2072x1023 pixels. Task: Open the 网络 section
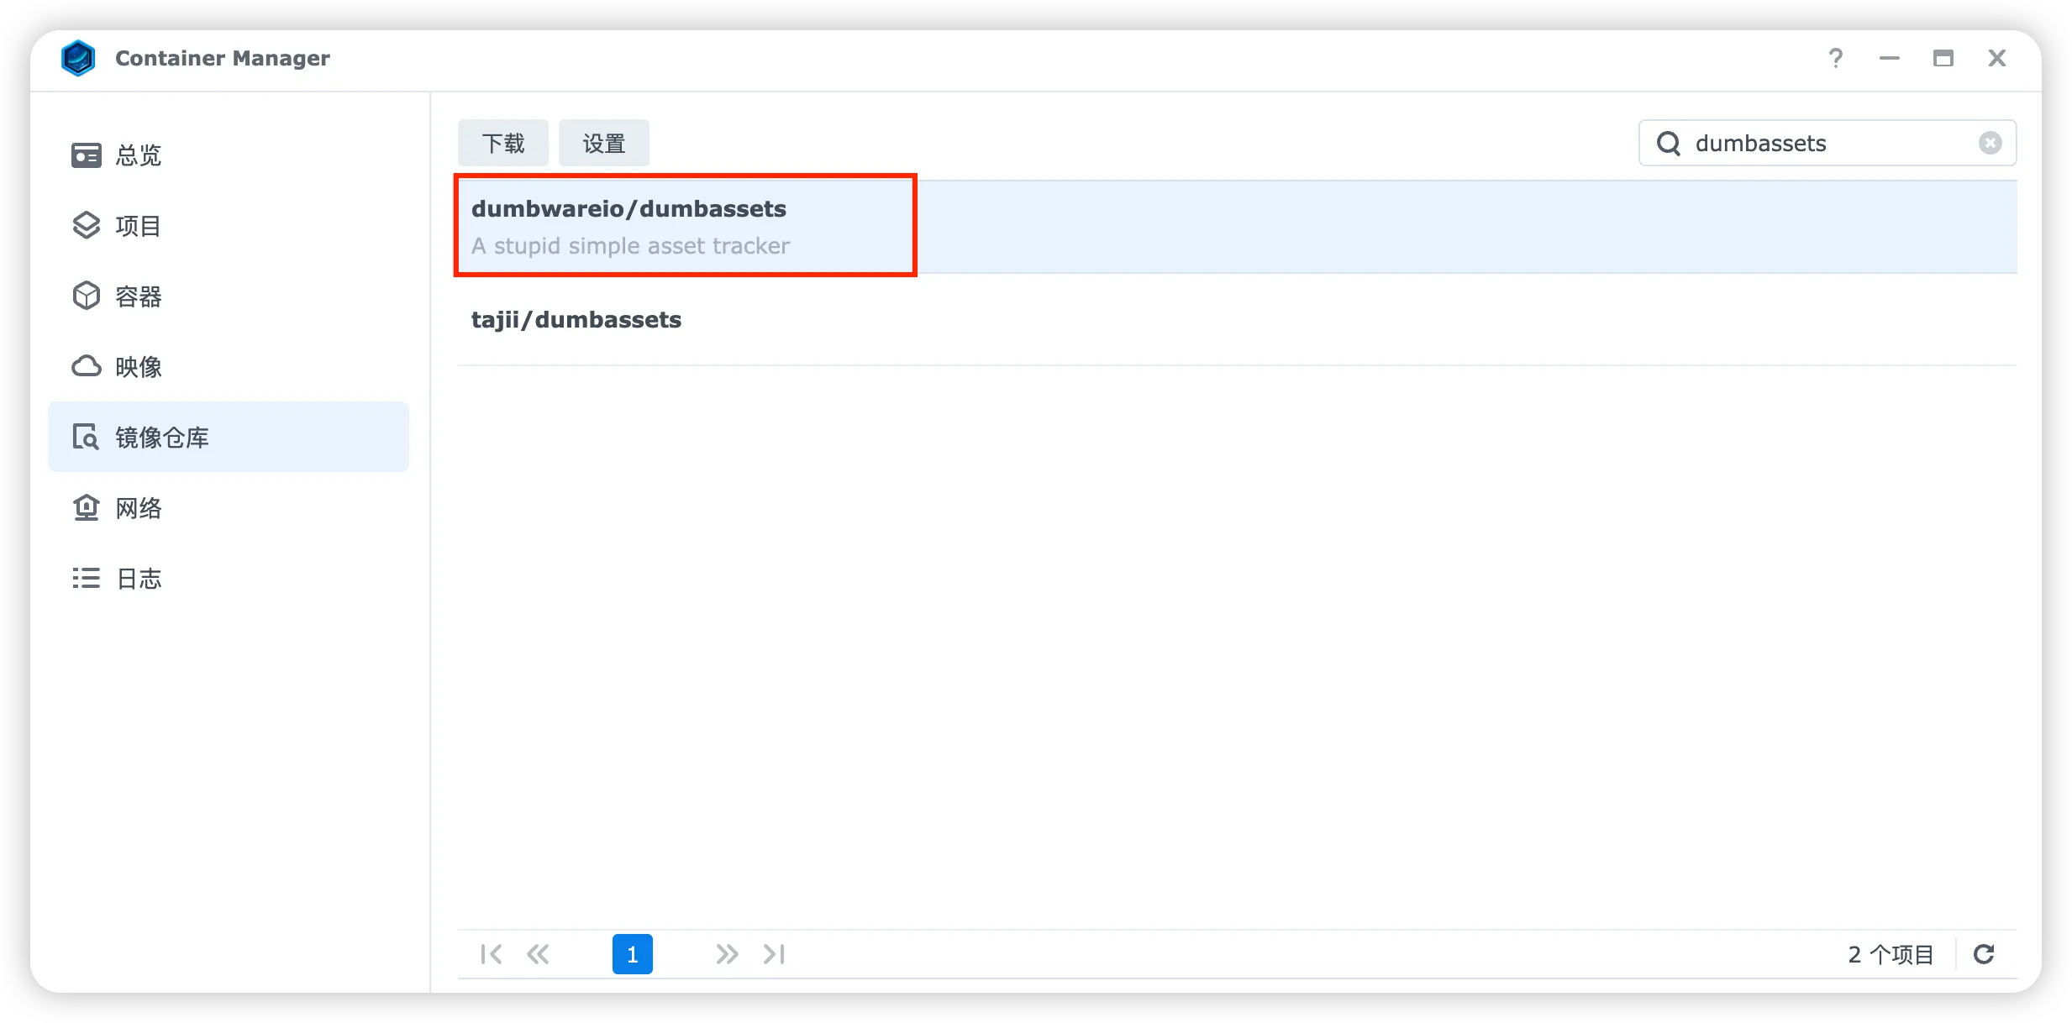point(229,508)
